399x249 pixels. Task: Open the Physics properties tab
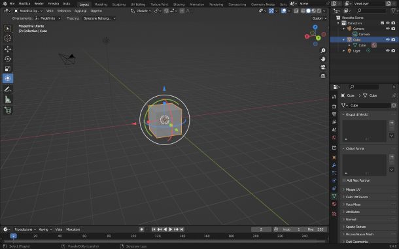(334, 180)
